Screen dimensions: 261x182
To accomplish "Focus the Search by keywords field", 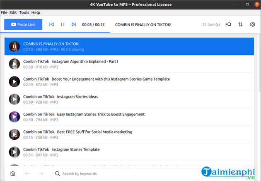I will point(137,174).
